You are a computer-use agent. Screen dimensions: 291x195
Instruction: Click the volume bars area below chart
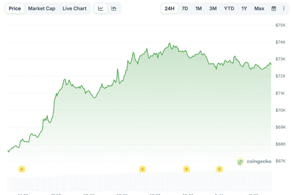(x=140, y=182)
